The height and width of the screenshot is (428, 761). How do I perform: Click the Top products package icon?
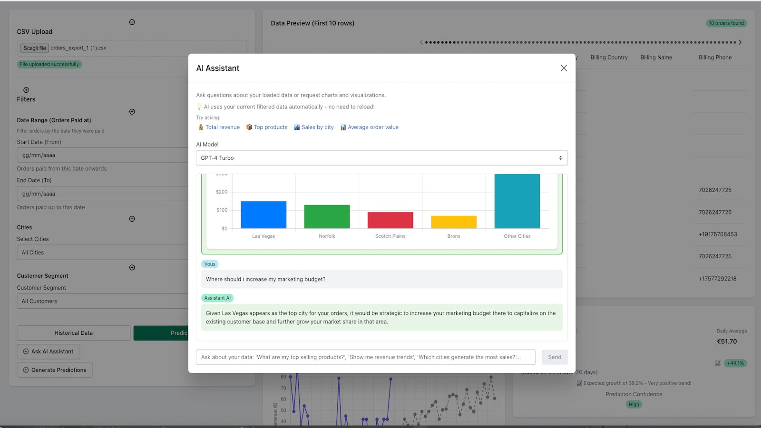point(249,127)
